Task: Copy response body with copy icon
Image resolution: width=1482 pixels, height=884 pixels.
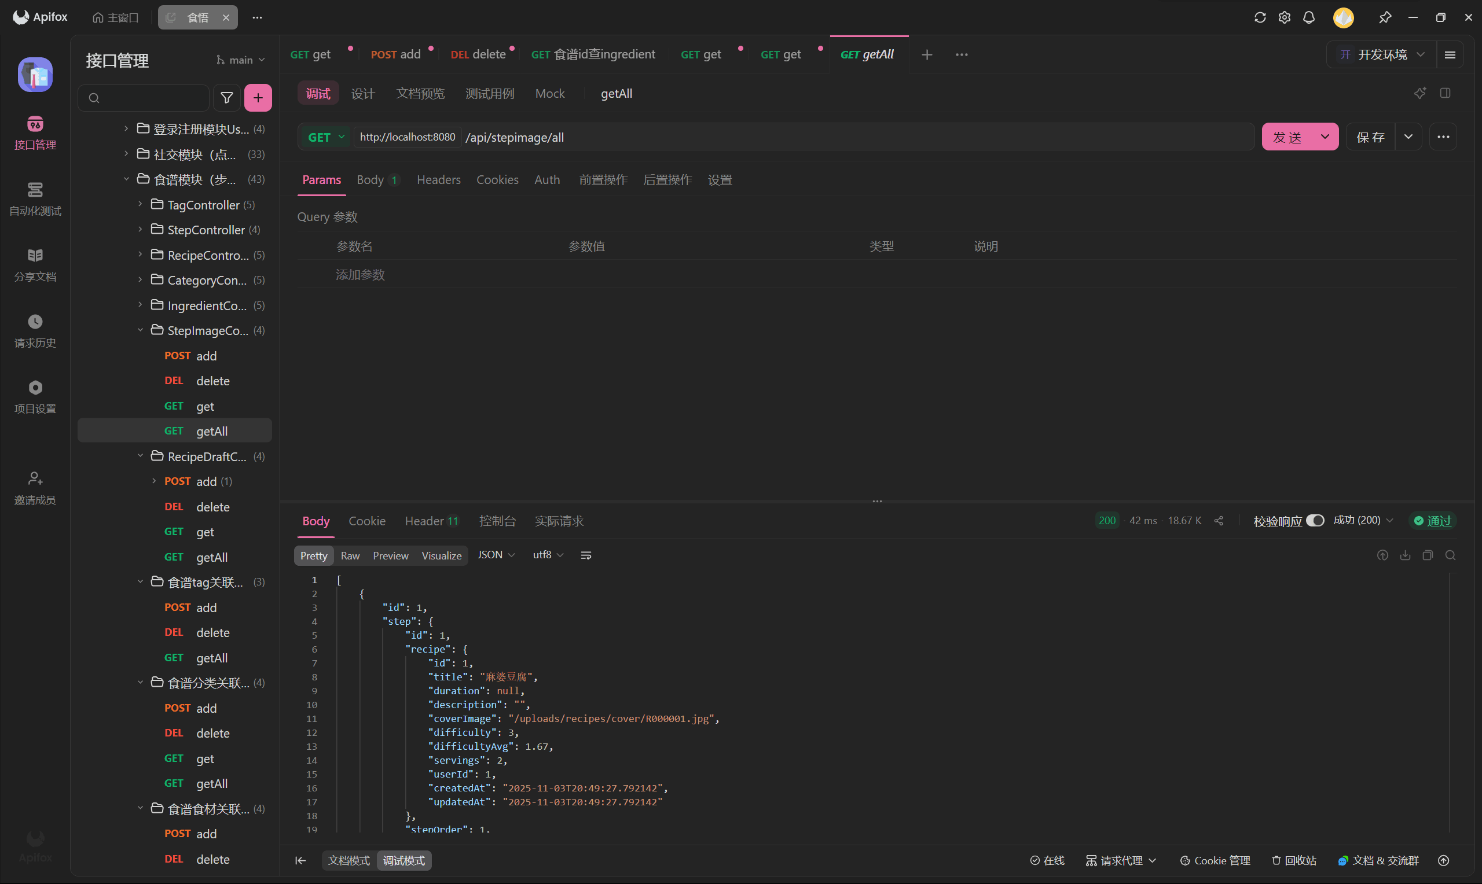Action: point(1427,555)
